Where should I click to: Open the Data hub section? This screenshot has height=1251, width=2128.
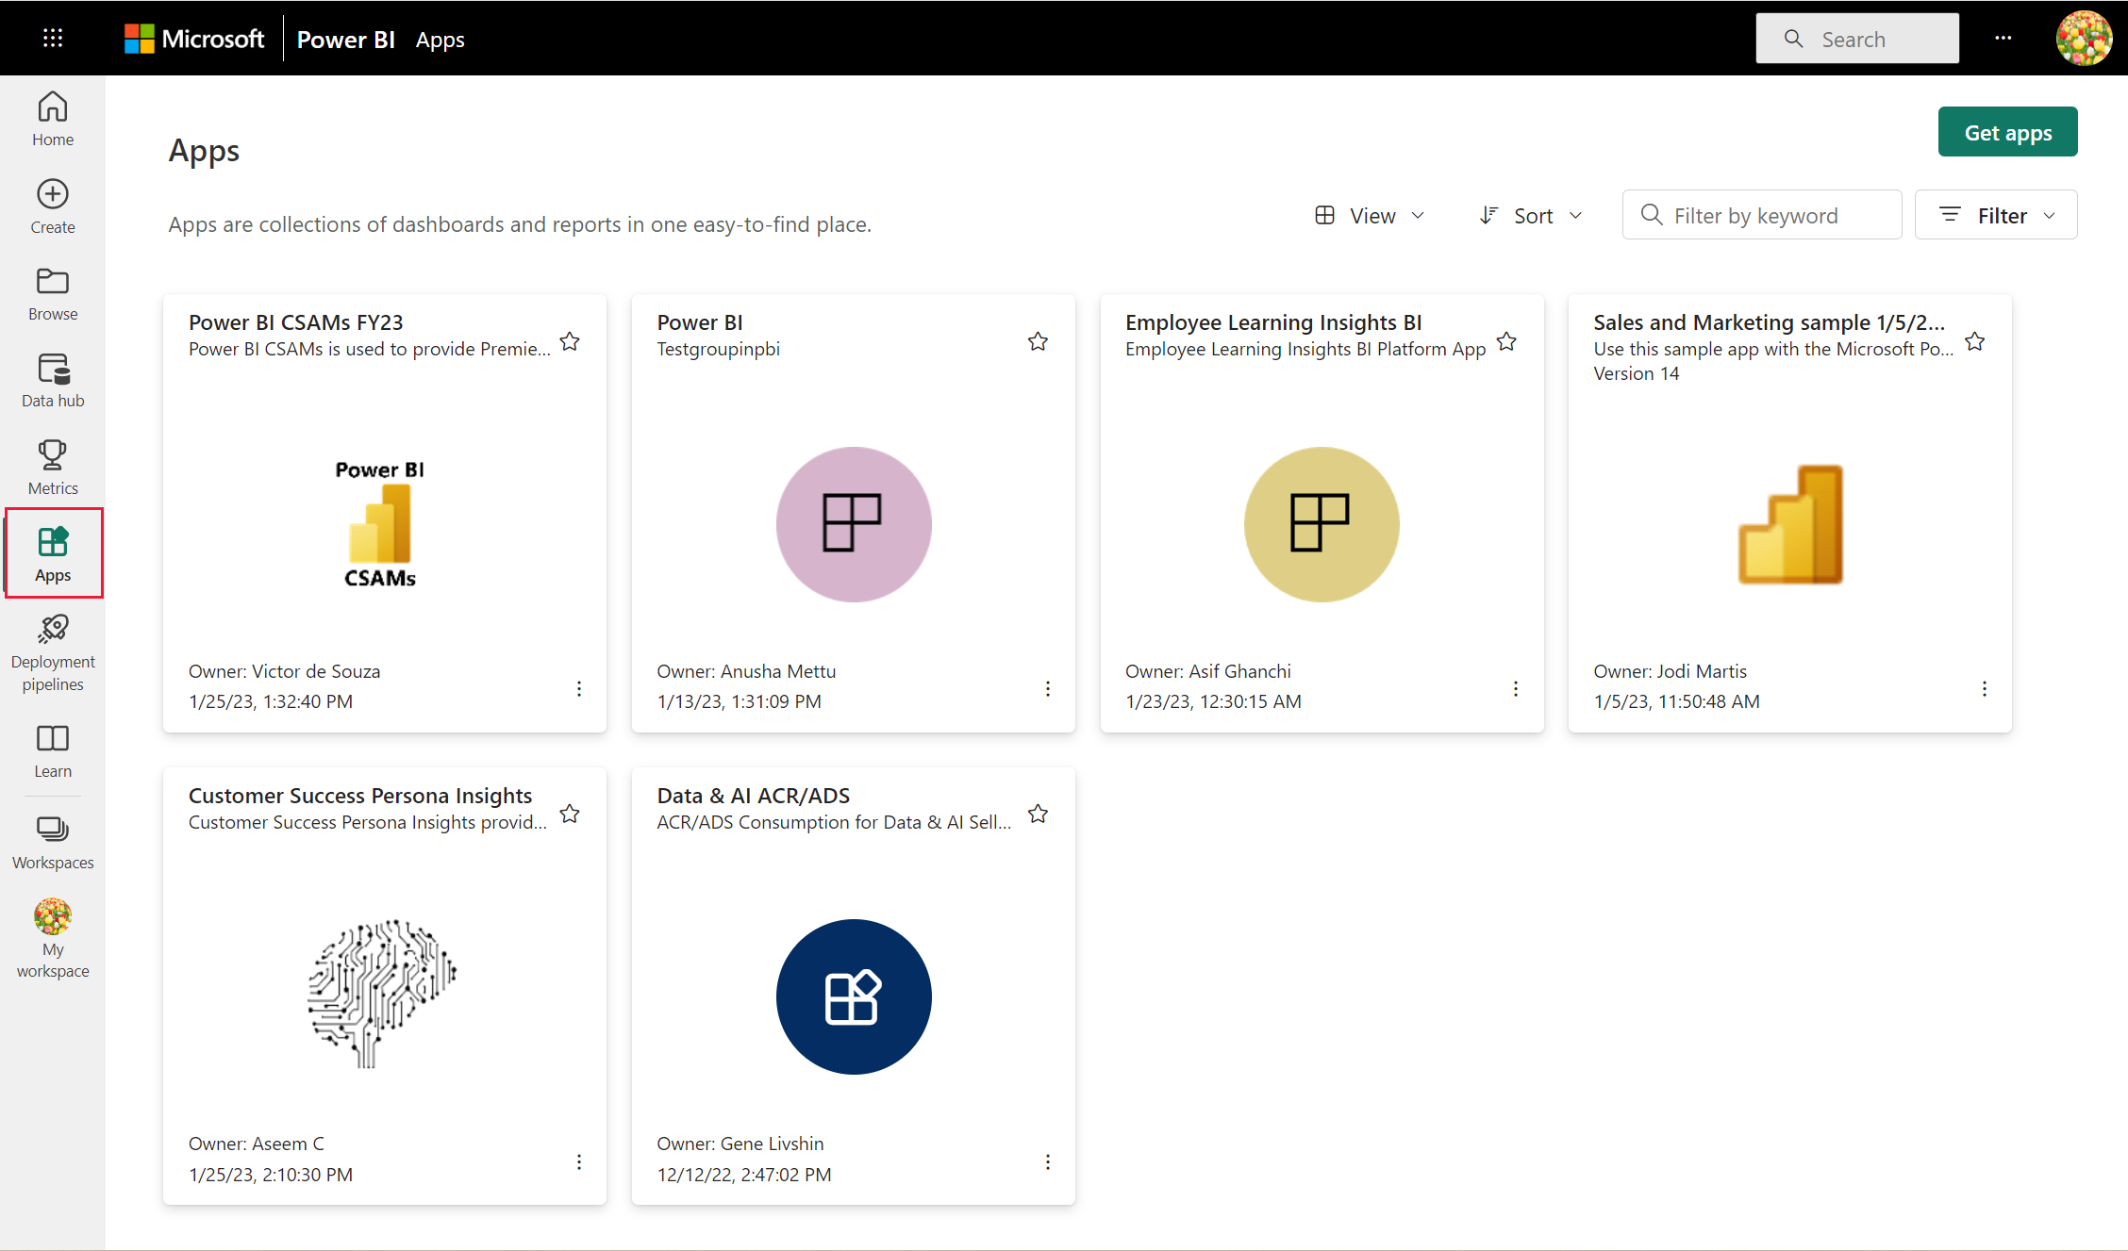coord(53,380)
